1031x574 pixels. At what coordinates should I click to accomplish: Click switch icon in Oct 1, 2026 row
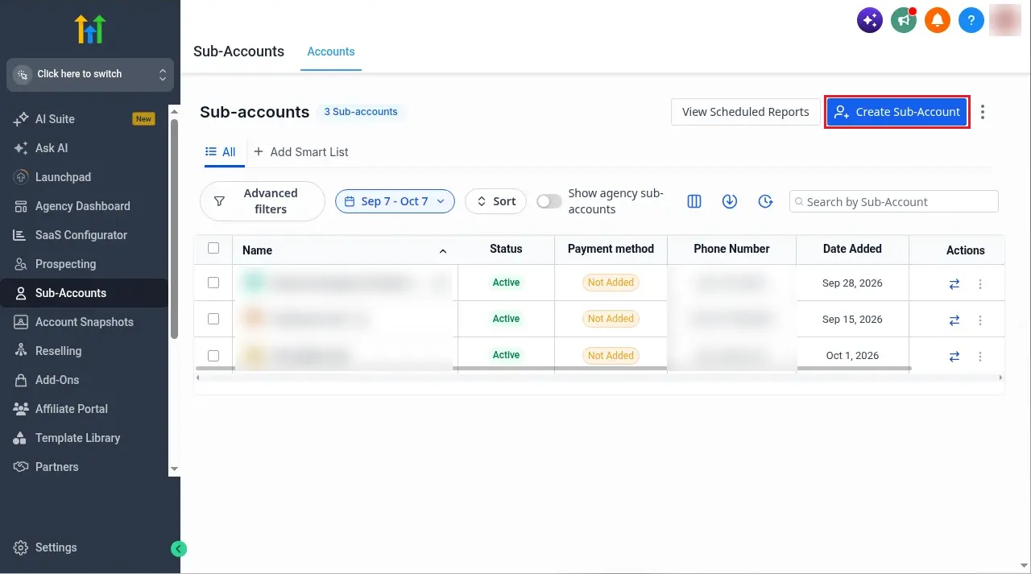pyautogui.click(x=954, y=356)
